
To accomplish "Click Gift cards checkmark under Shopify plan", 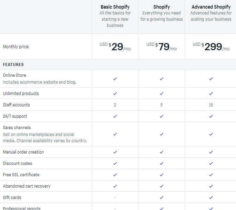I will coord(162,197).
